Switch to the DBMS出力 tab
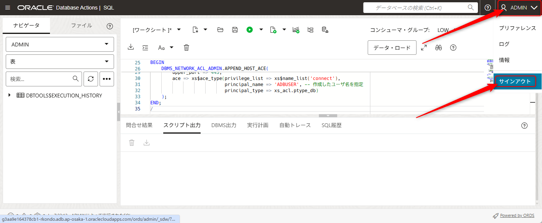The width and height of the screenshot is (542, 223). click(x=224, y=125)
